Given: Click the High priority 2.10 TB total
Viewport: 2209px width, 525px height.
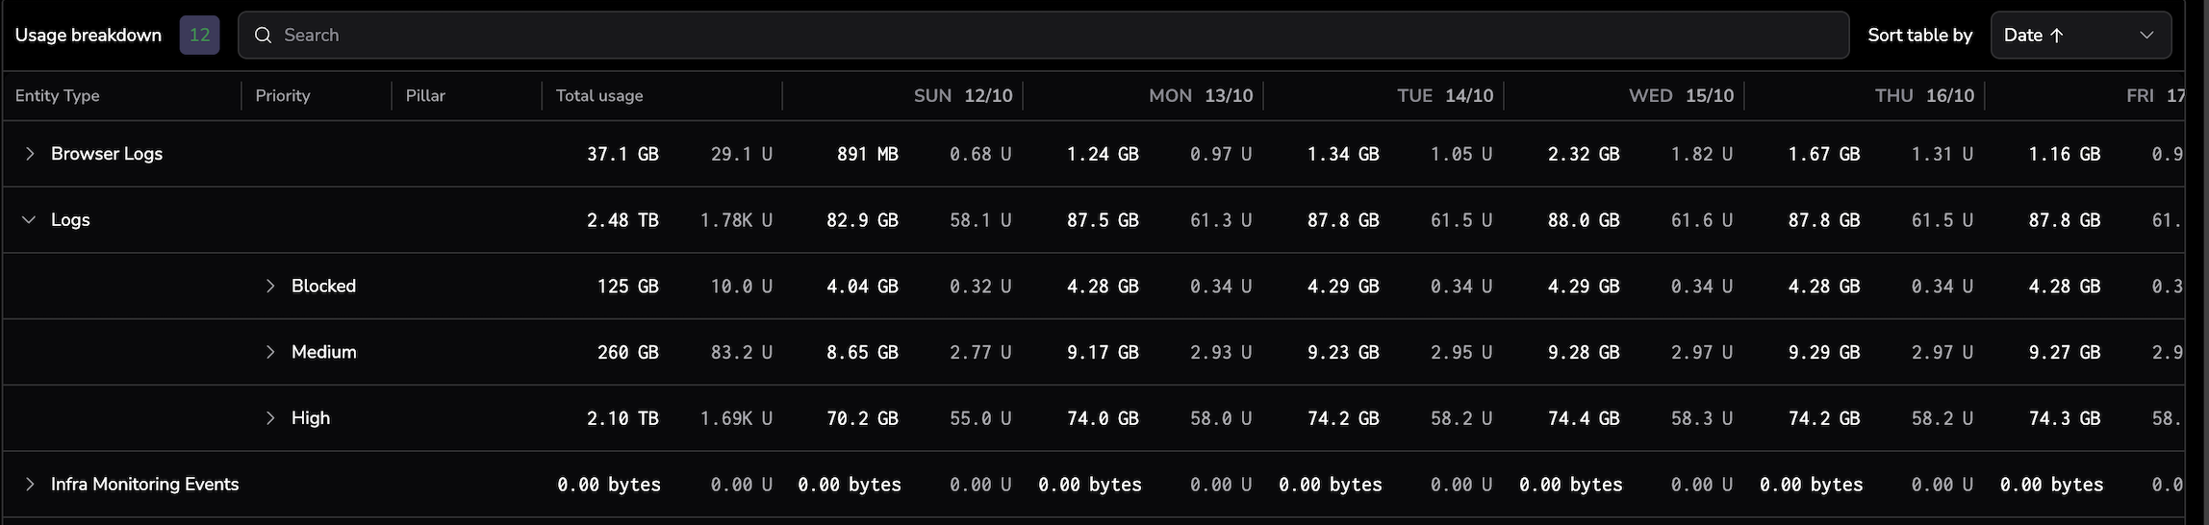Looking at the screenshot, I should pyautogui.click(x=622, y=418).
